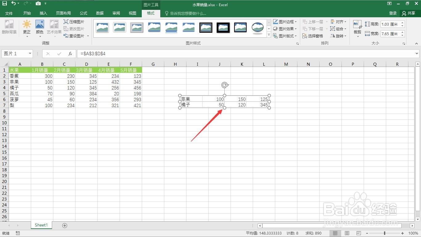
Task: Open Picture Effects (图片效果) dropdown
Action: click(285, 29)
